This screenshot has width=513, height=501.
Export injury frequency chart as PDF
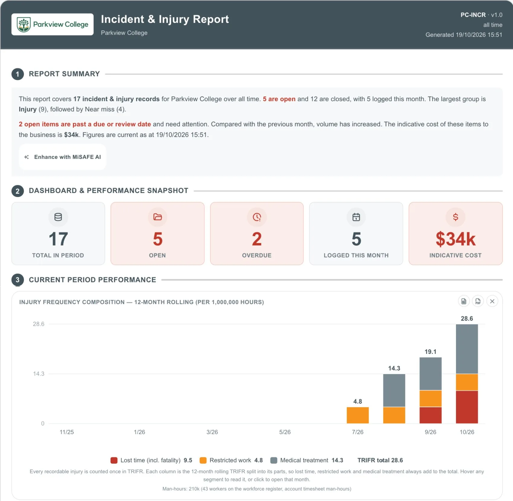478,301
